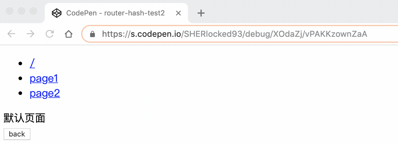Image resolution: width=398 pixels, height=143 pixels.
Task: Navigate to the page2 link
Action: tap(45, 93)
